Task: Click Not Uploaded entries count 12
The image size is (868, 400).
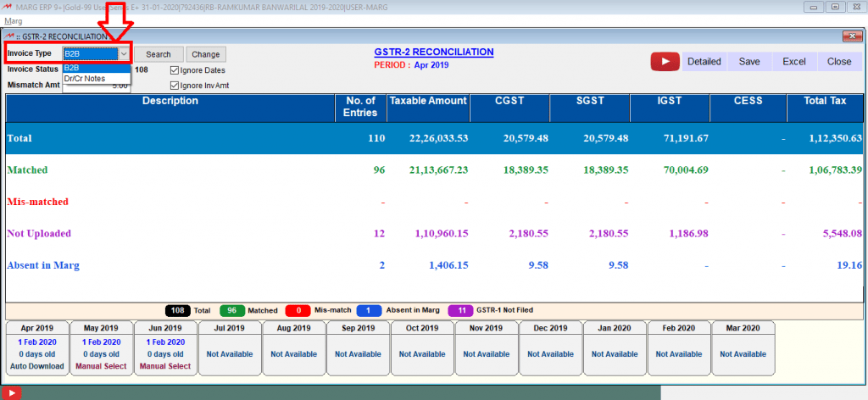Action: tap(379, 233)
